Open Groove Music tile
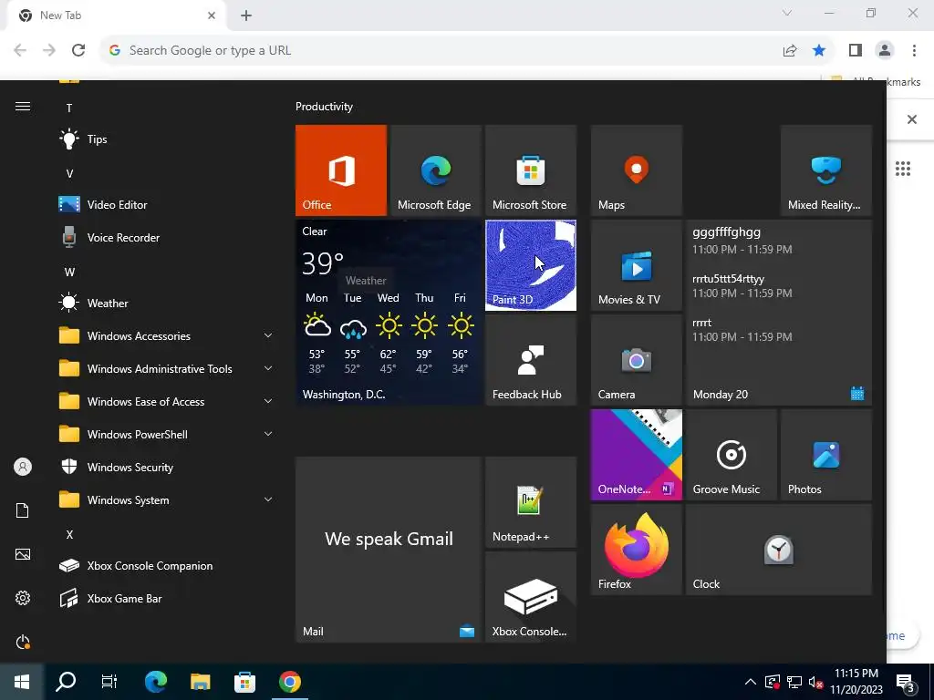 (732, 455)
